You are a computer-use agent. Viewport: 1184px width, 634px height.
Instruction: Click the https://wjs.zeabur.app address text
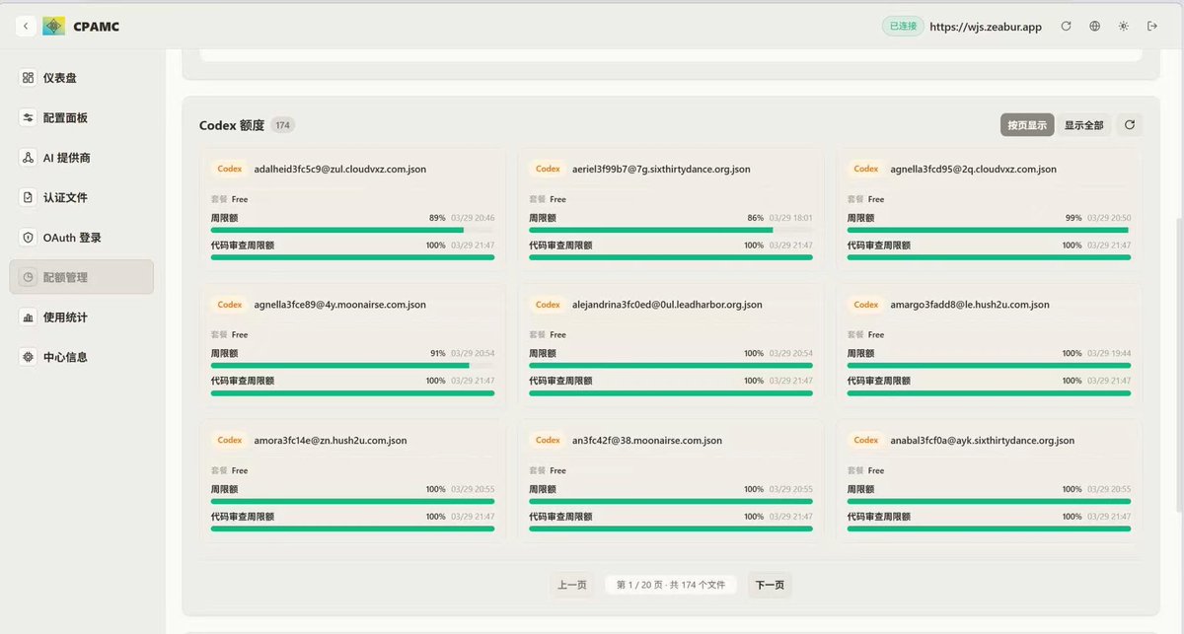coord(986,27)
